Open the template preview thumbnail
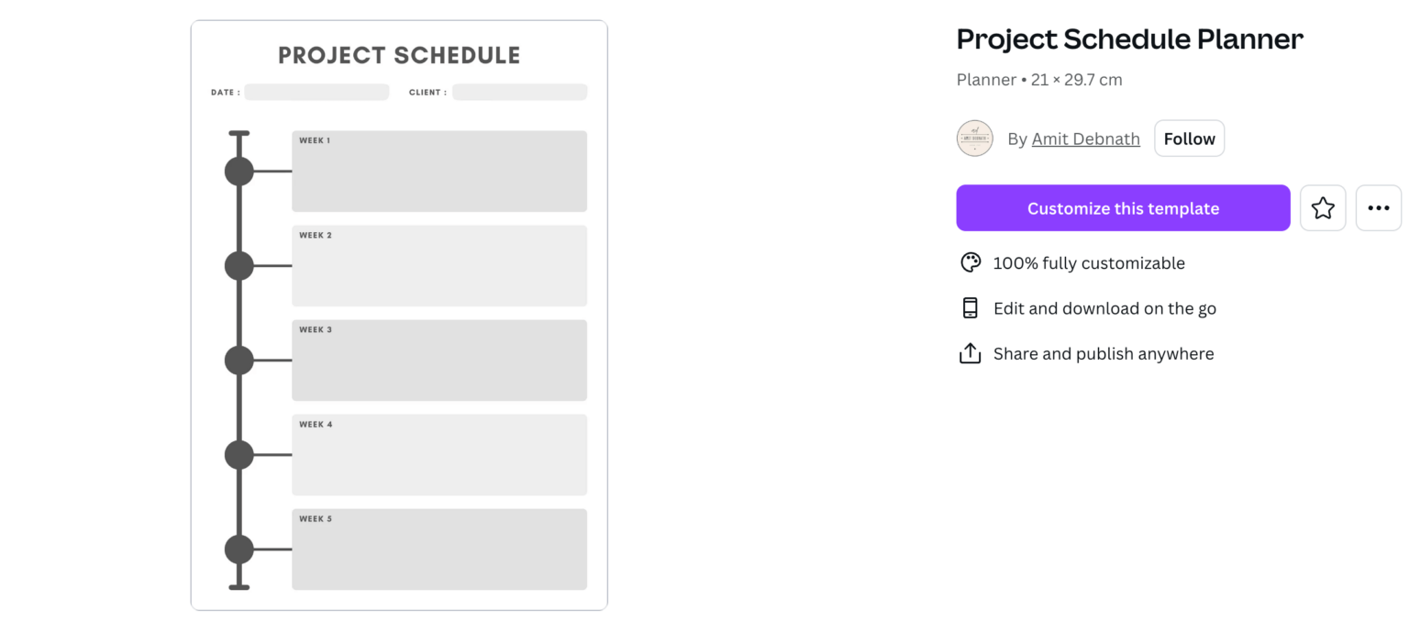1409x622 pixels. click(399, 314)
